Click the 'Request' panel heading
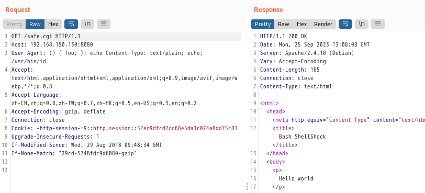 [18, 10]
